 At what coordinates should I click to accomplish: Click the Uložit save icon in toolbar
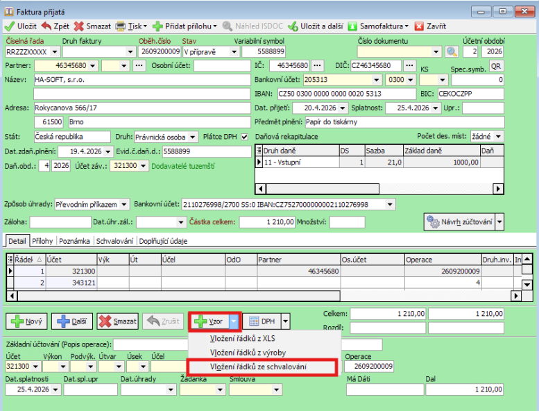(9, 26)
